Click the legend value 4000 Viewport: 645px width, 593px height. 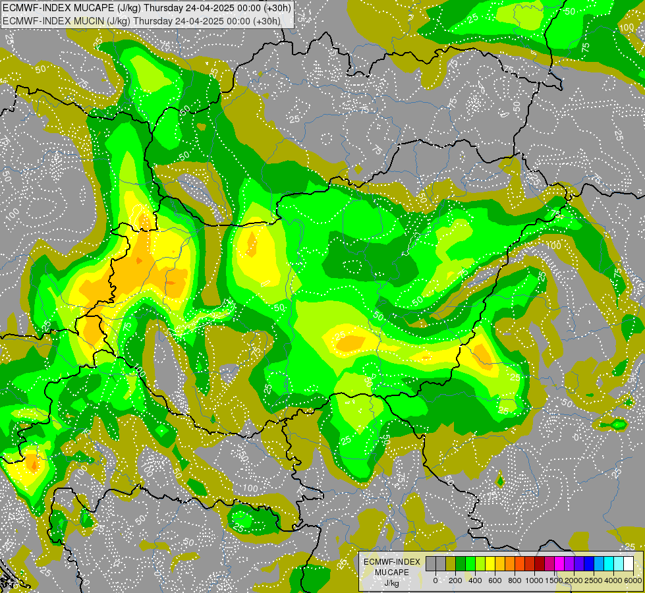613,580
